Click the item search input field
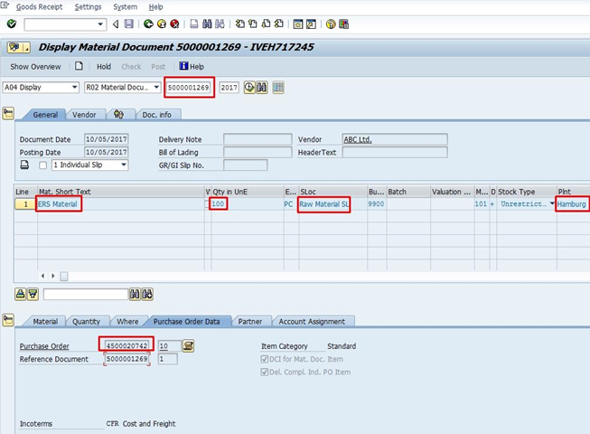This screenshot has width=590, height=434. click(86, 294)
